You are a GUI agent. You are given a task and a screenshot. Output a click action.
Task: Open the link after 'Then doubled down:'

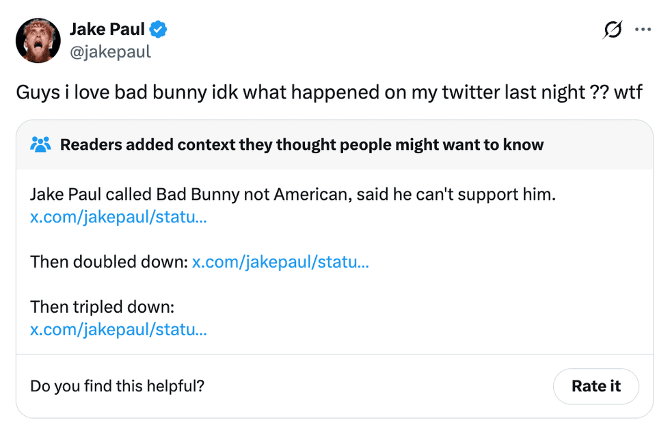tap(280, 261)
